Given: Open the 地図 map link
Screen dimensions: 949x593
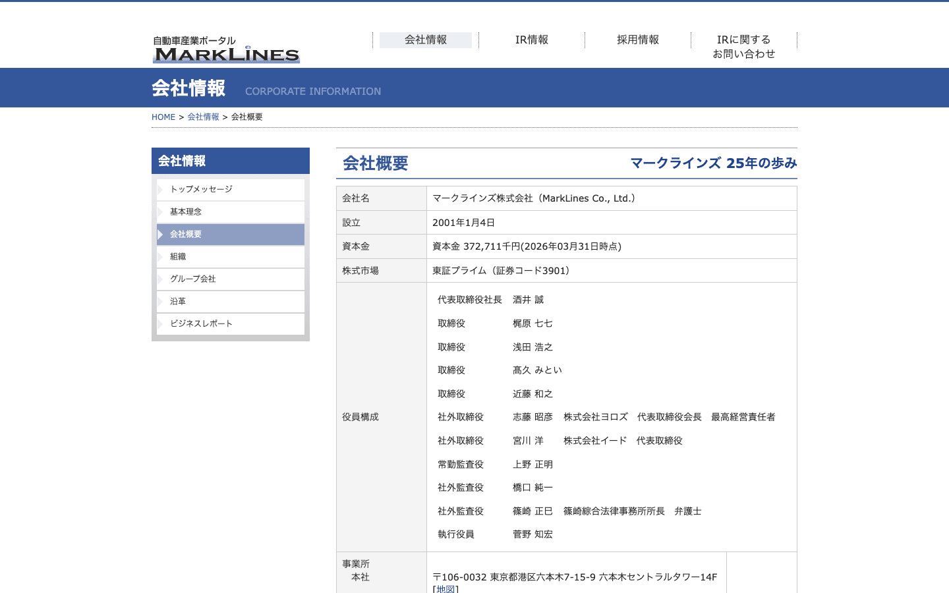Looking at the screenshot, I should coord(446,589).
